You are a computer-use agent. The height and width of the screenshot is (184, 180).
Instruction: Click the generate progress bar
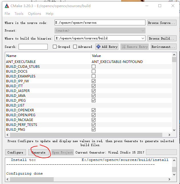[x=161, y=152]
